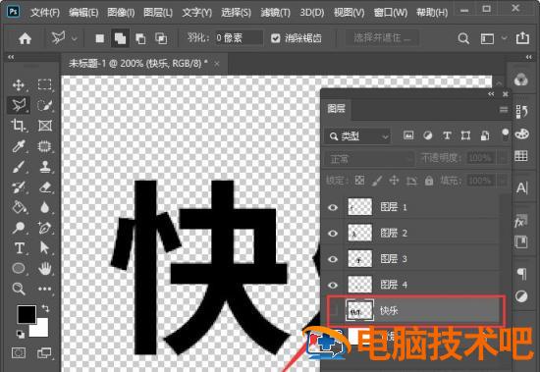The width and height of the screenshot is (540, 372).
Task: Open the 图像(I) menu
Action: tap(121, 13)
